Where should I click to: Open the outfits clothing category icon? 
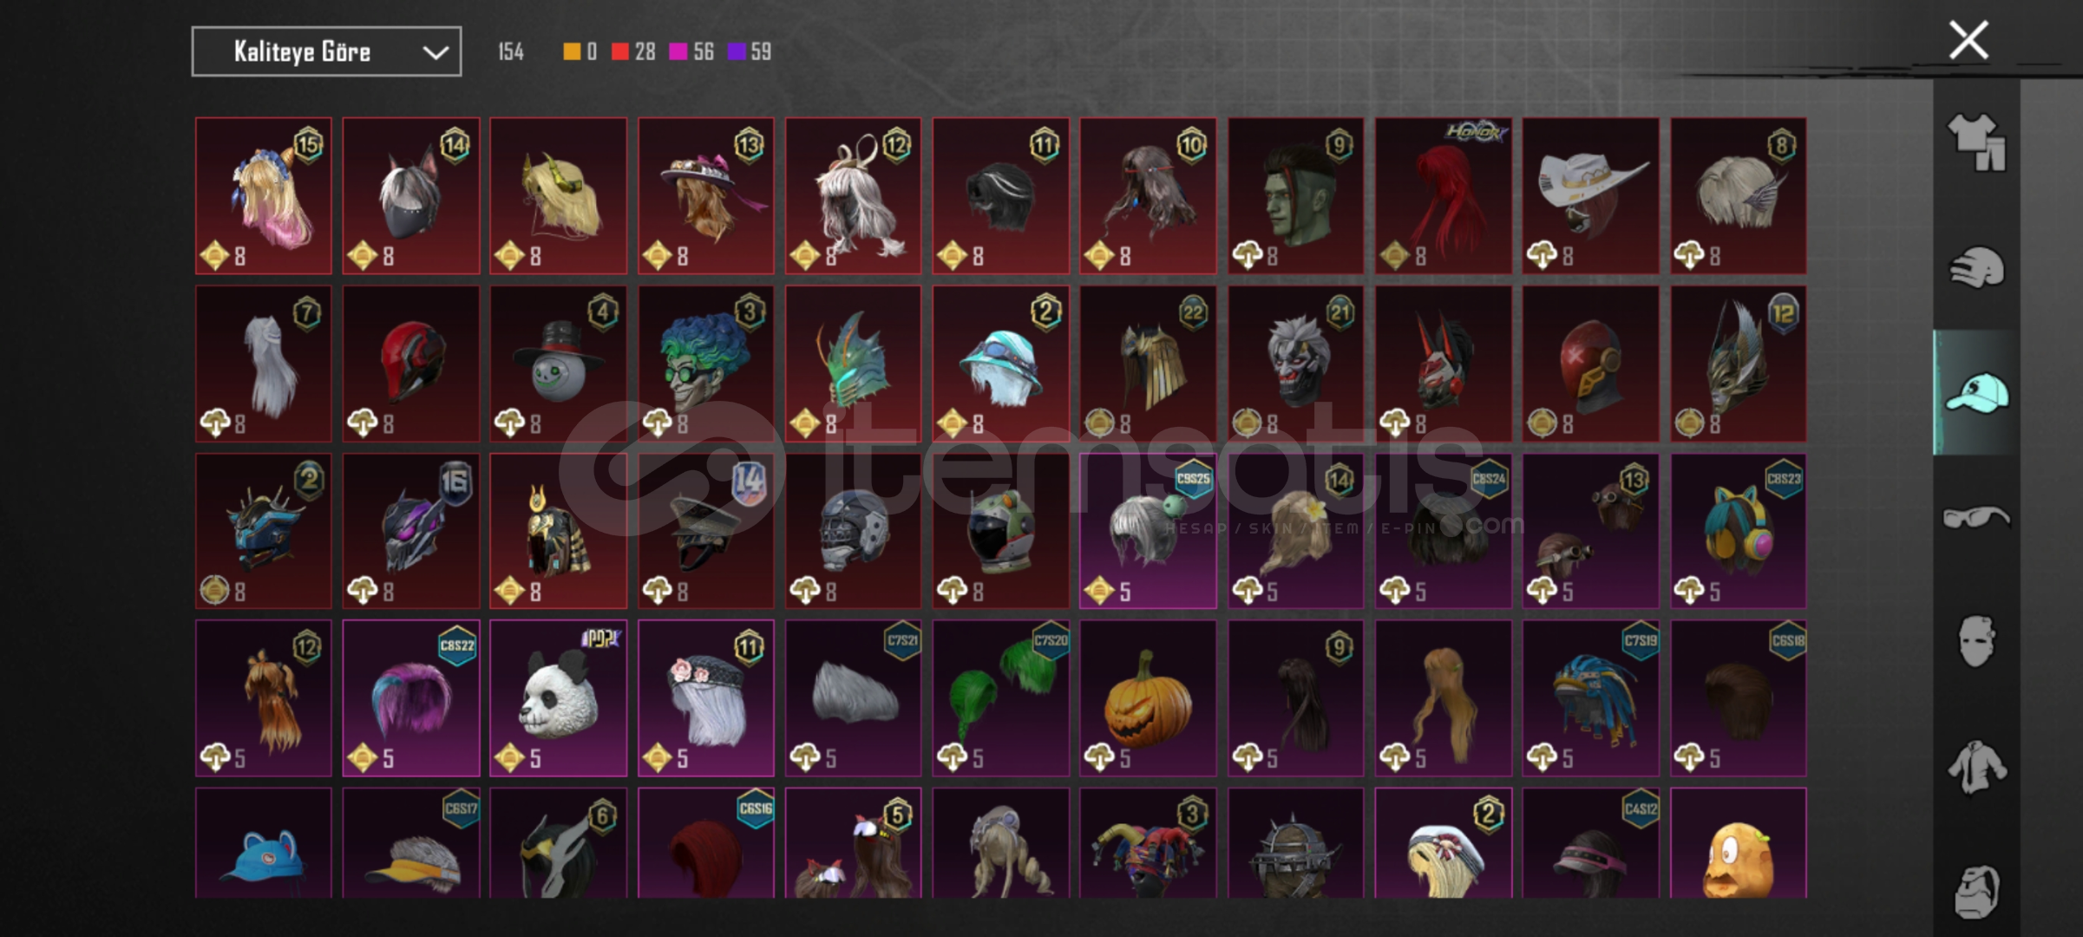(1976, 141)
